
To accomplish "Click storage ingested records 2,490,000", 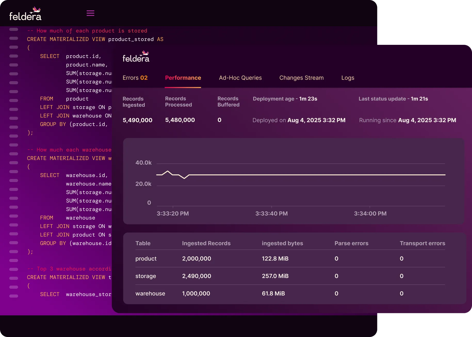I will click(197, 276).
